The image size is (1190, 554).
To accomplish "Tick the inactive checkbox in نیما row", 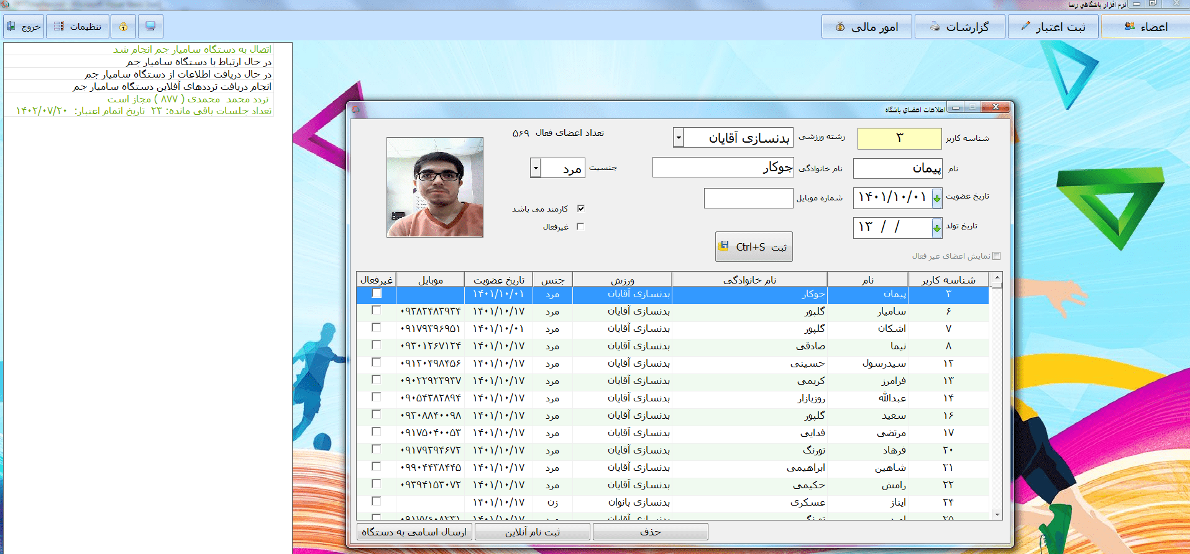I will point(377,345).
